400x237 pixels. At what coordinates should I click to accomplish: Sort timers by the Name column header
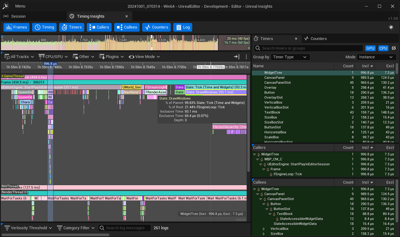click(x=293, y=66)
